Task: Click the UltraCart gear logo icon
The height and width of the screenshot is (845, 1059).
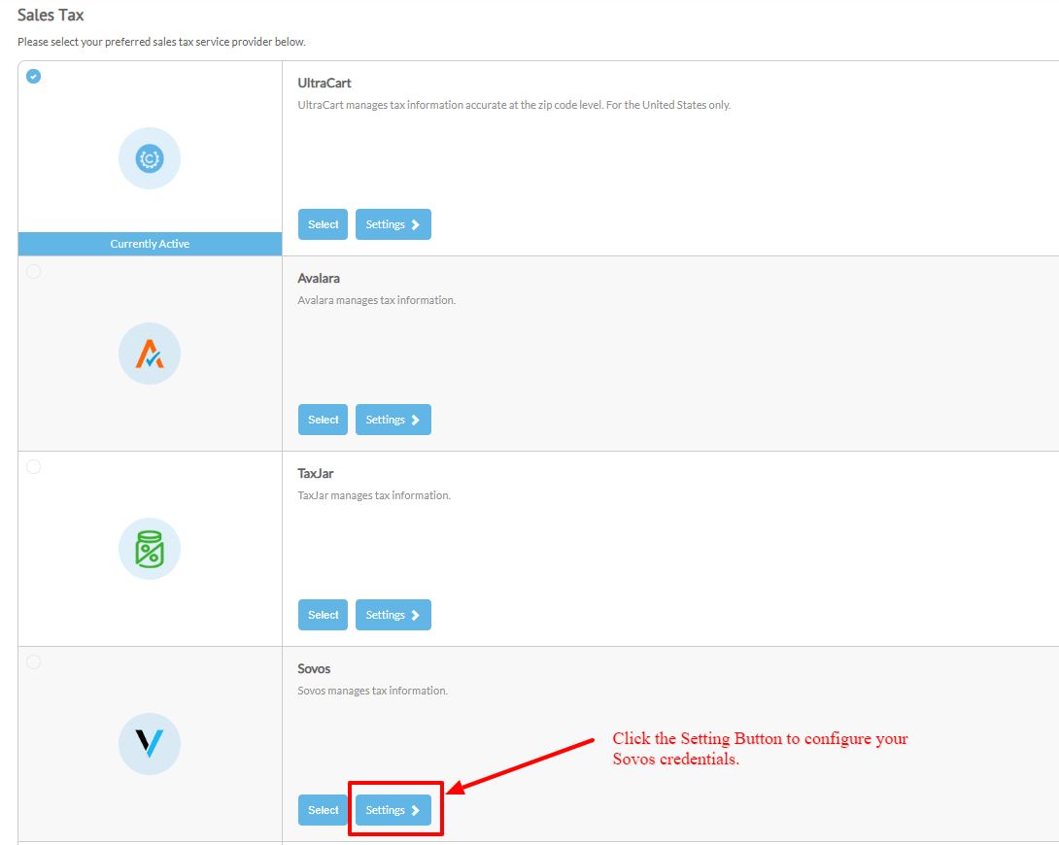Action: [x=150, y=158]
